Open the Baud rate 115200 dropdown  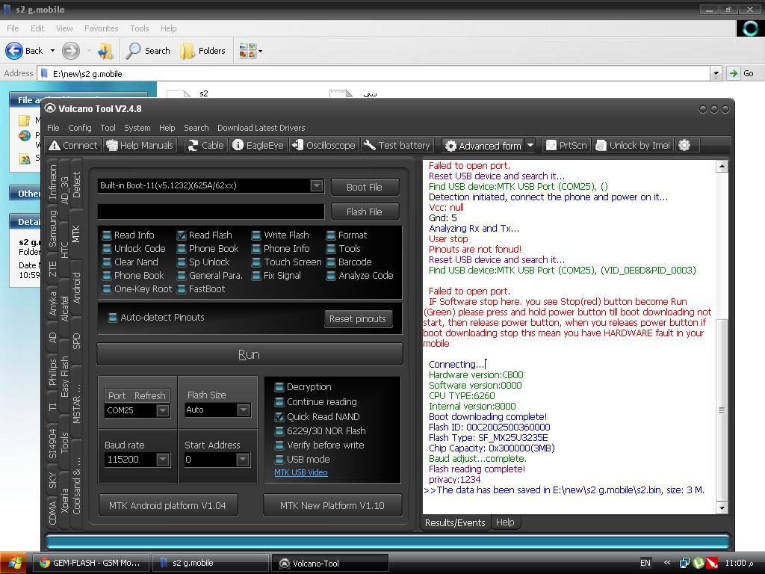click(163, 460)
